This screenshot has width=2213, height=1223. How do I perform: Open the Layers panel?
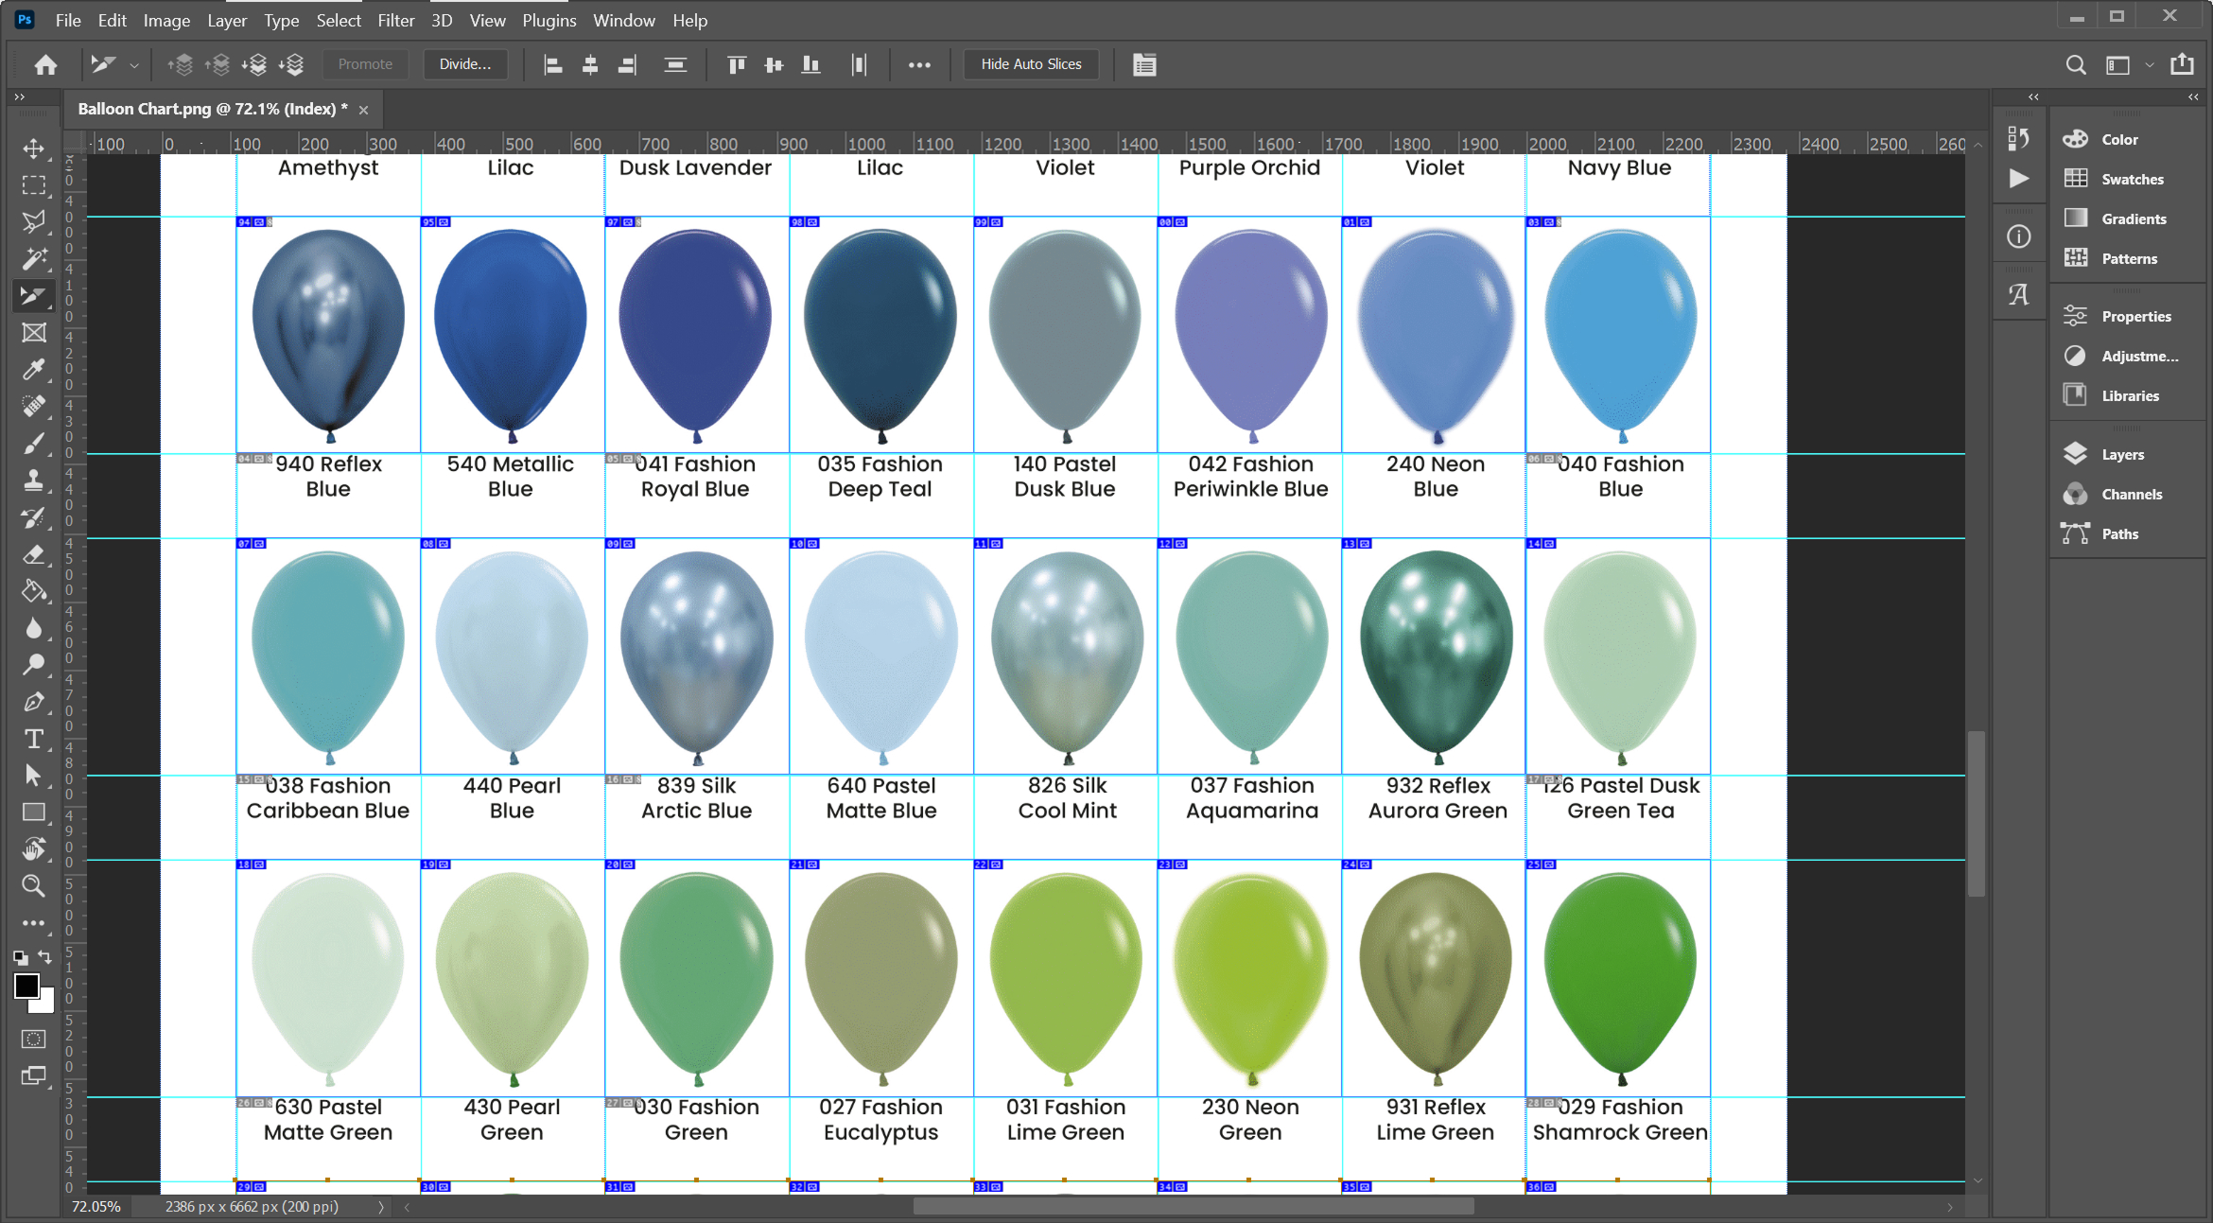(2121, 454)
